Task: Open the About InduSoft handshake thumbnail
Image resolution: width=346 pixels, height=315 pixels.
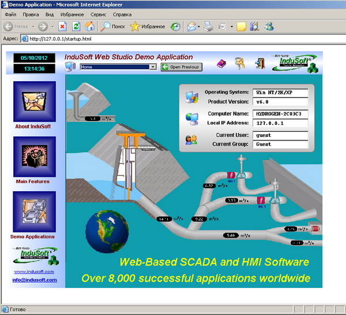Action: (35, 101)
